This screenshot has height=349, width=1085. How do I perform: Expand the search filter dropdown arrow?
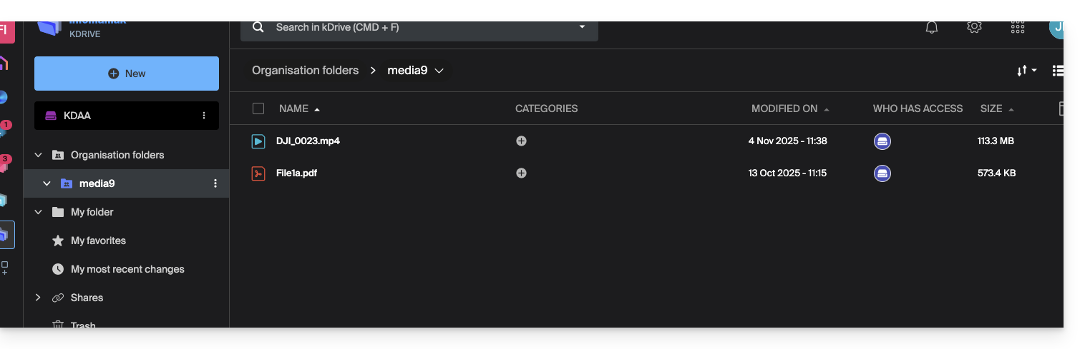(x=582, y=27)
